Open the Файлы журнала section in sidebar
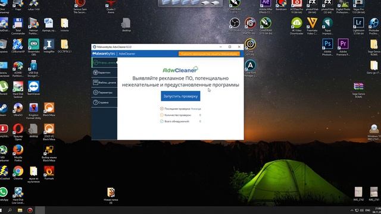 click(x=104, y=83)
